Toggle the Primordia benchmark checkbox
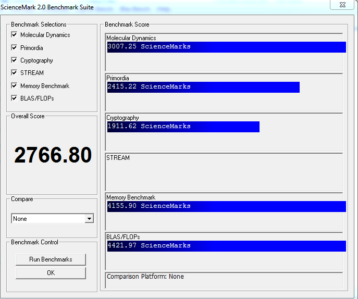 tap(14, 47)
